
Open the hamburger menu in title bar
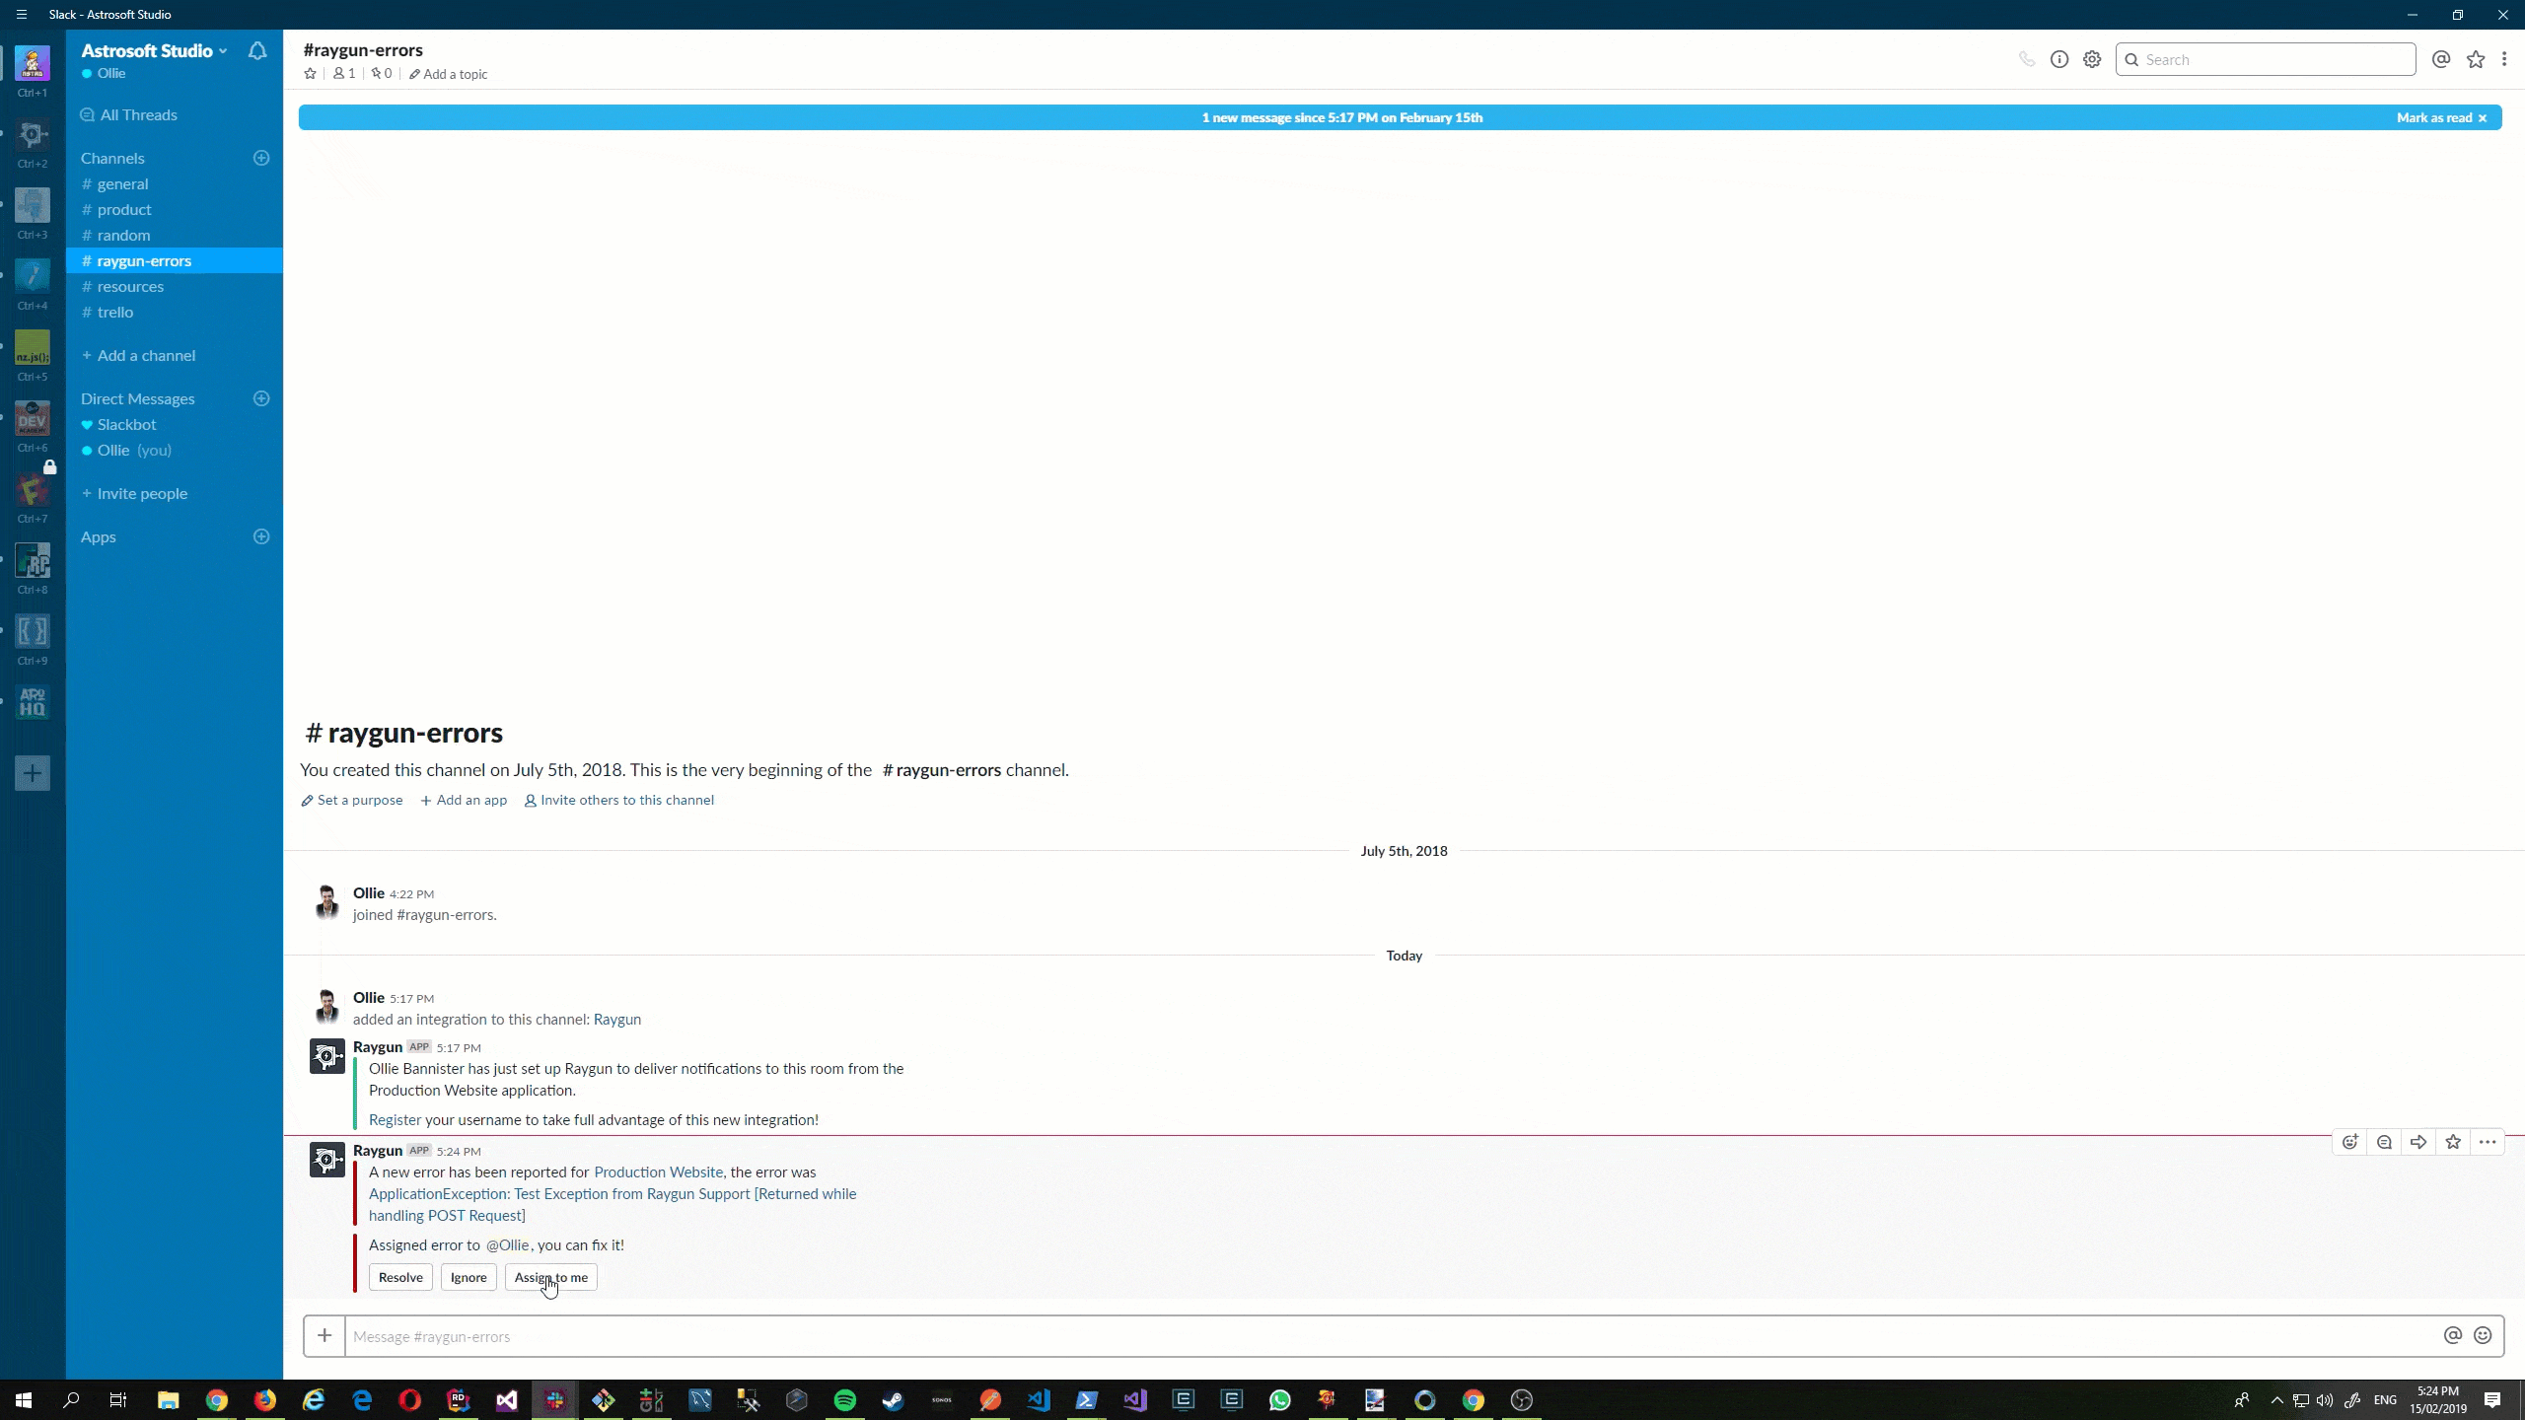pos(22,15)
